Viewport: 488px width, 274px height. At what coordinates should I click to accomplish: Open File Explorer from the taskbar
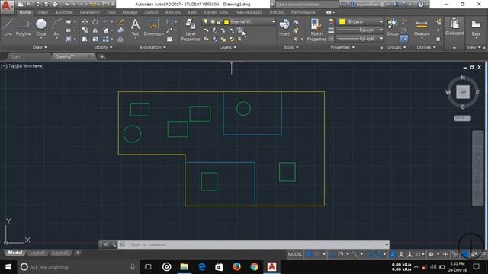coord(185,267)
